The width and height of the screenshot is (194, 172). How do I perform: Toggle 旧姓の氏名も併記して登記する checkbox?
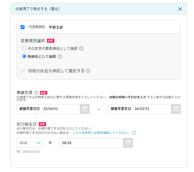click(x=23, y=71)
